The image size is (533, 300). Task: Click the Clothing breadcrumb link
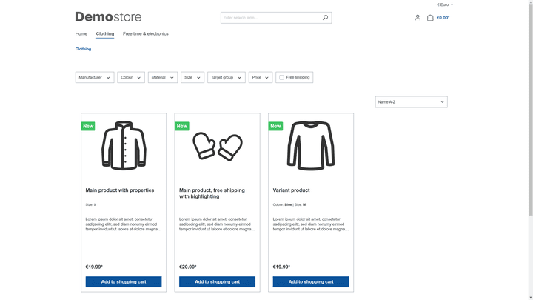83,49
